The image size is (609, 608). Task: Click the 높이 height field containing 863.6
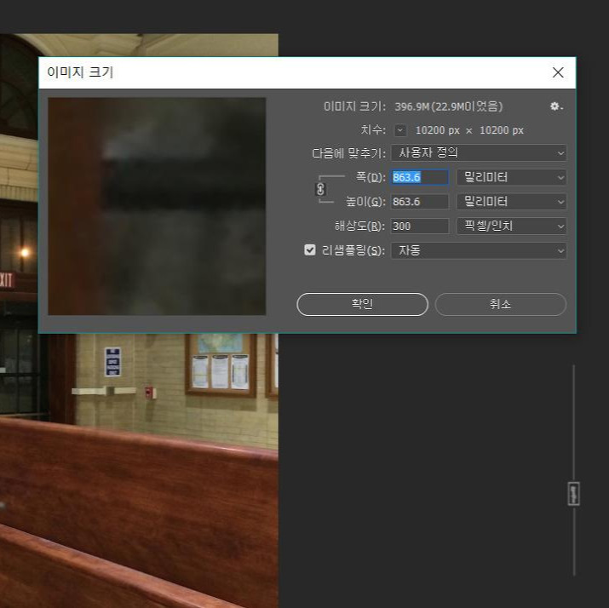(420, 202)
